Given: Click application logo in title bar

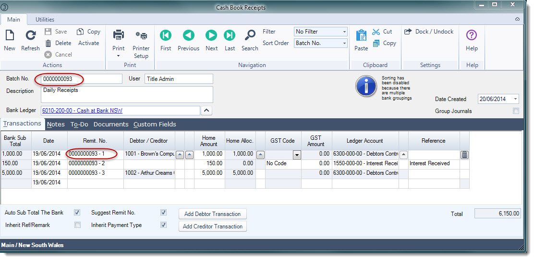Looking at the screenshot, I should (5, 7).
